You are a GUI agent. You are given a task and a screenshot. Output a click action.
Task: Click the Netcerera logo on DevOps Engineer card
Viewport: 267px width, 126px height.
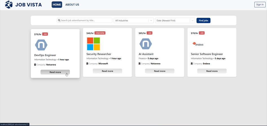click(41, 45)
